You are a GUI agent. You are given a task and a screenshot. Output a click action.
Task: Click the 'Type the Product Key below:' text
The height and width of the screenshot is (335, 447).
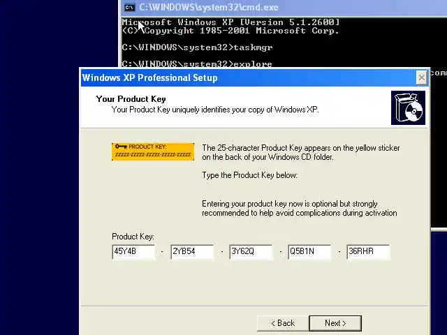[x=249, y=175]
